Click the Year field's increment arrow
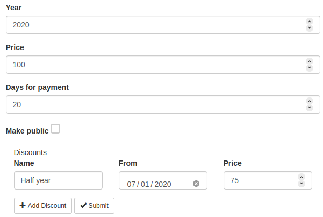323x217 pixels. (x=309, y=22)
